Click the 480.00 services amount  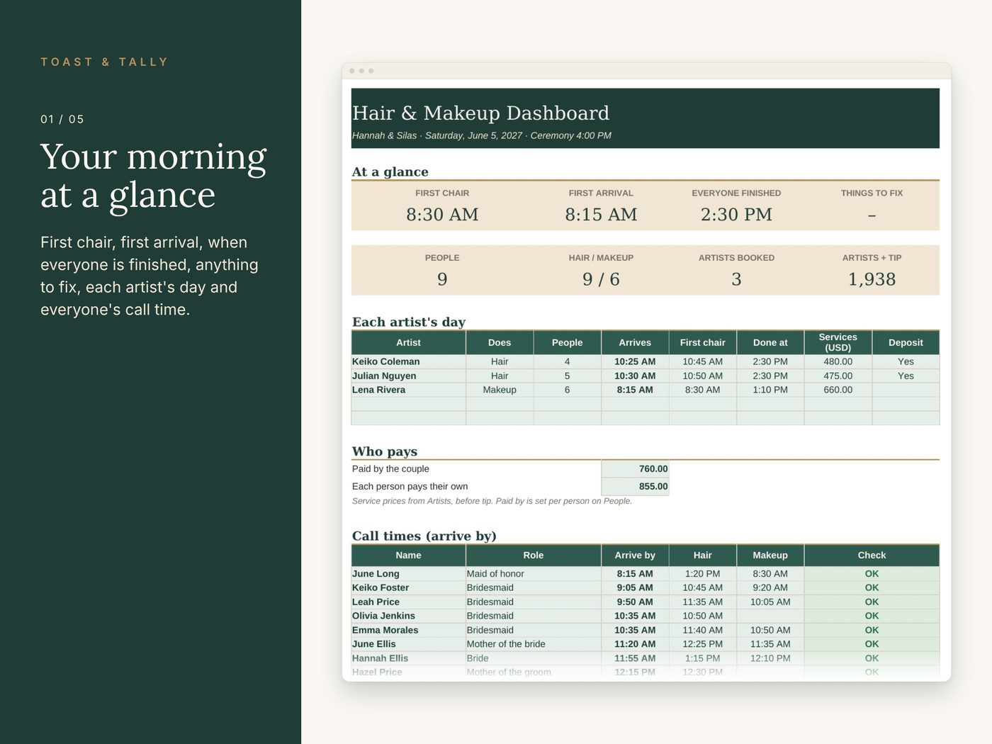click(x=838, y=361)
